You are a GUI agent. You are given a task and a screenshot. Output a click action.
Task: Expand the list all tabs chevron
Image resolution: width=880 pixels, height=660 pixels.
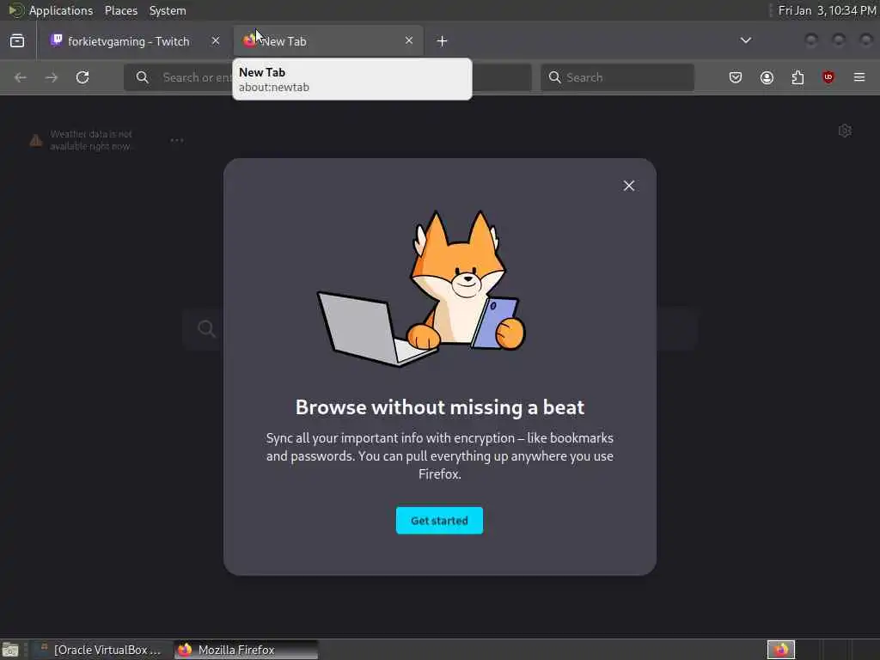click(x=746, y=40)
